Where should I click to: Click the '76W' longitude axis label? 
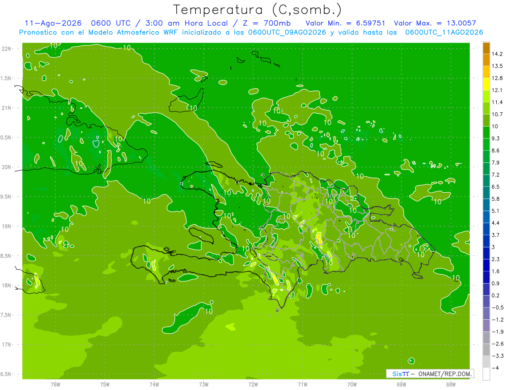(x=55, y=384)
